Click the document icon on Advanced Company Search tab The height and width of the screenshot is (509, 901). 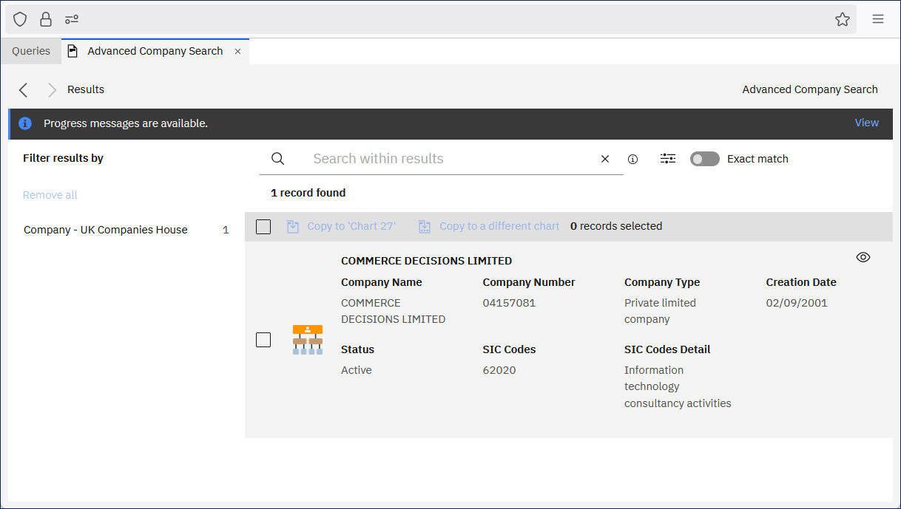point(72,51)
